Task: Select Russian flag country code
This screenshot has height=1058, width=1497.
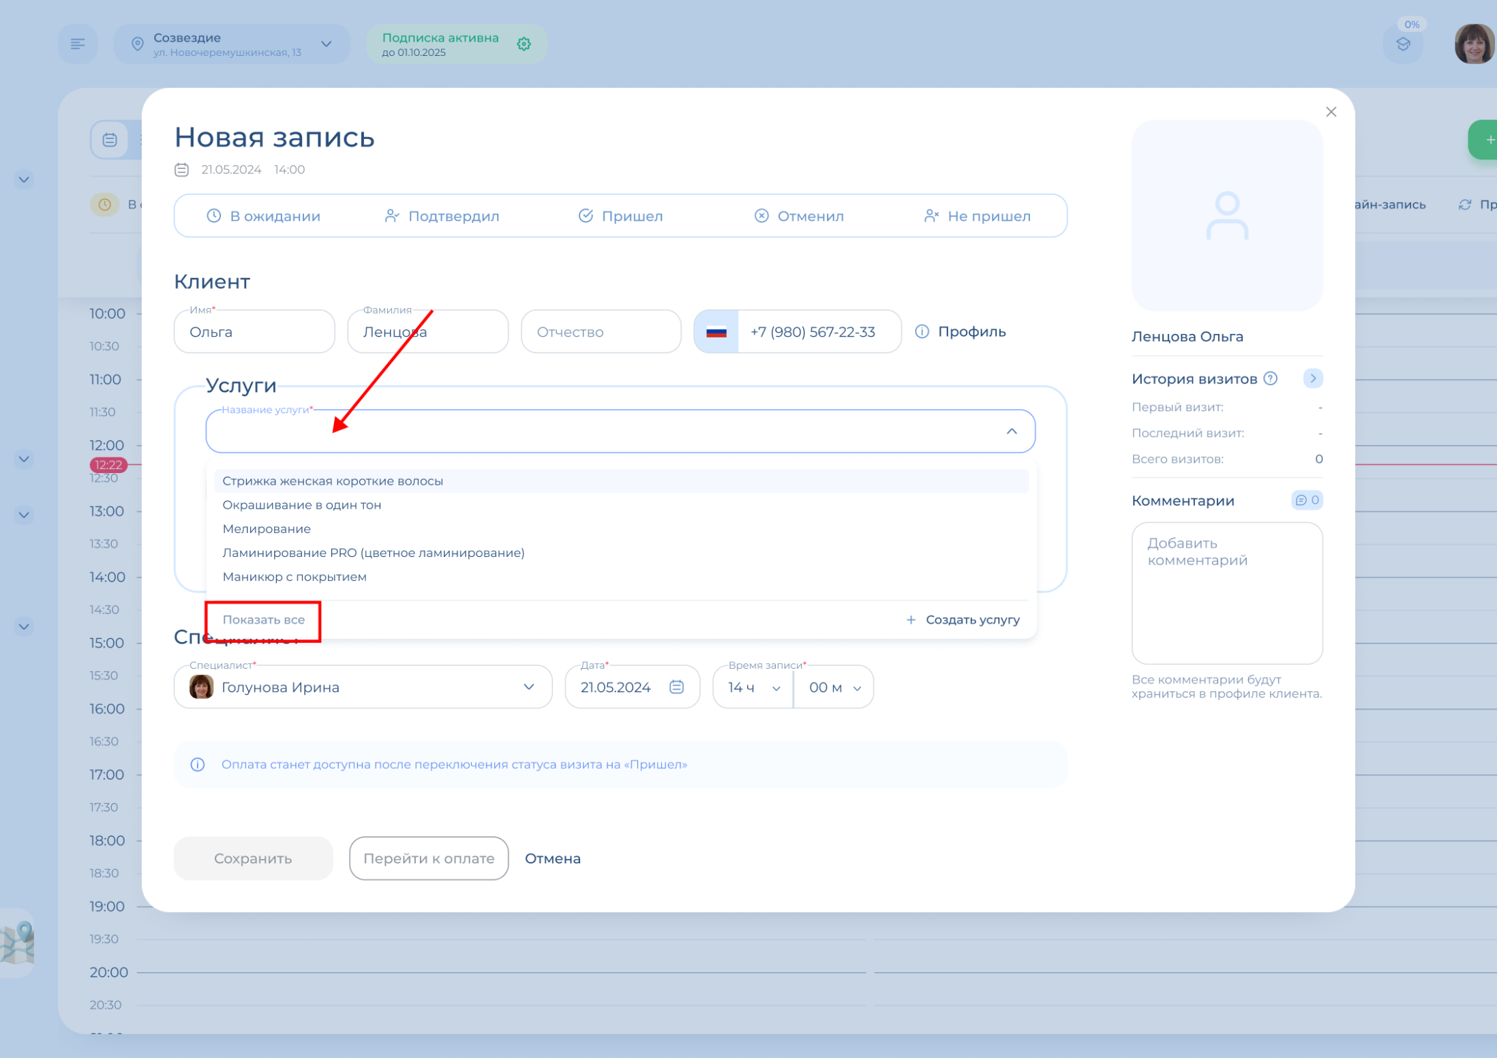Action: tap(716, 332)
